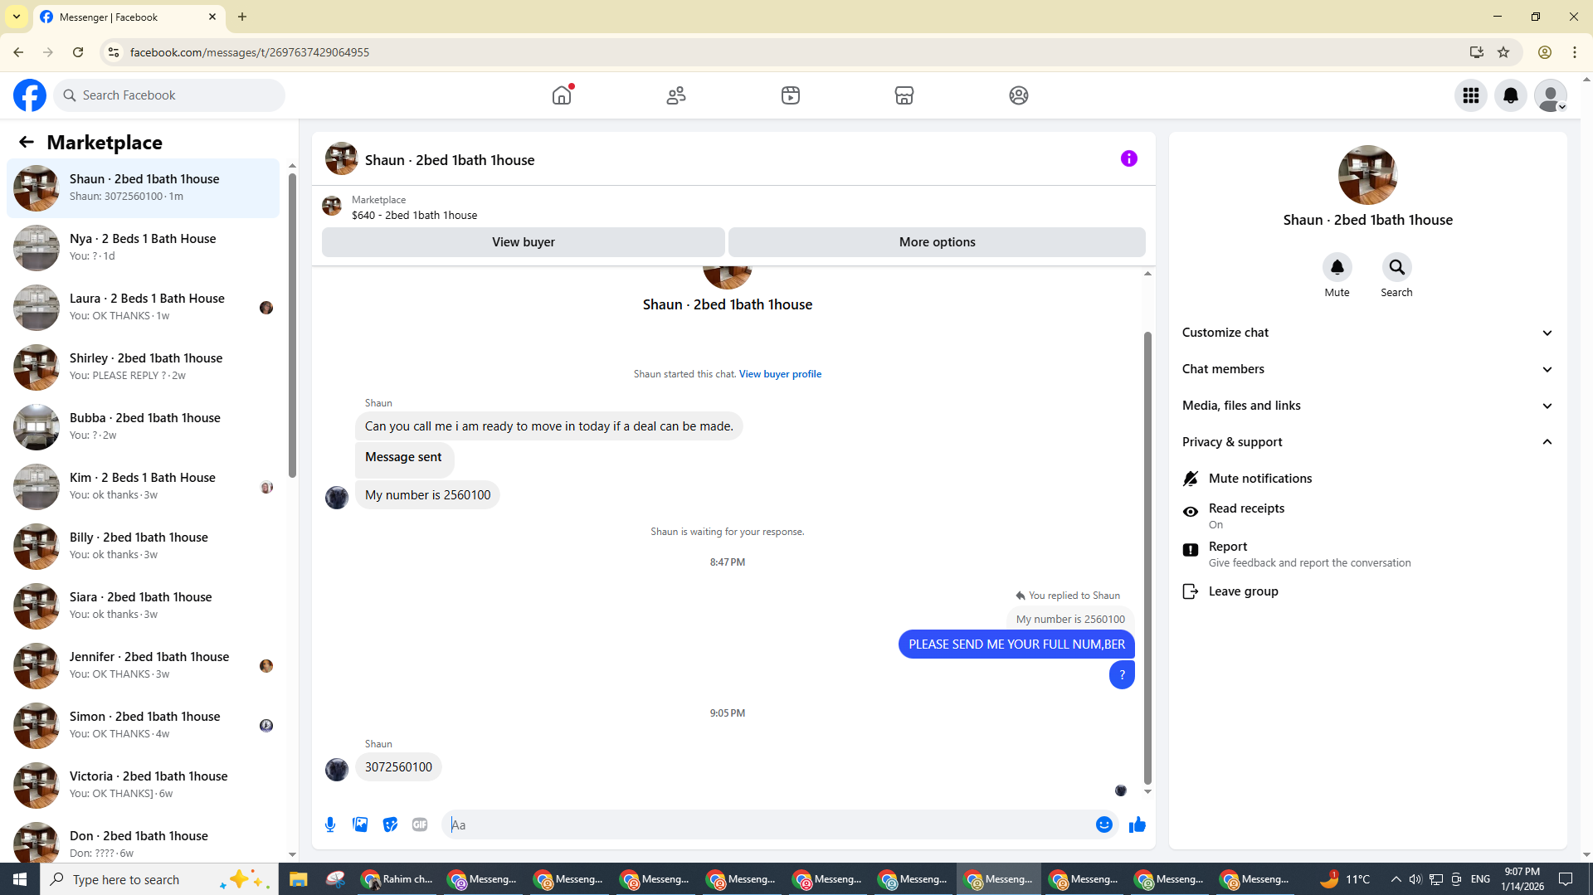
Task: Open the Groups icon in top navigation
Action: 1019,95
